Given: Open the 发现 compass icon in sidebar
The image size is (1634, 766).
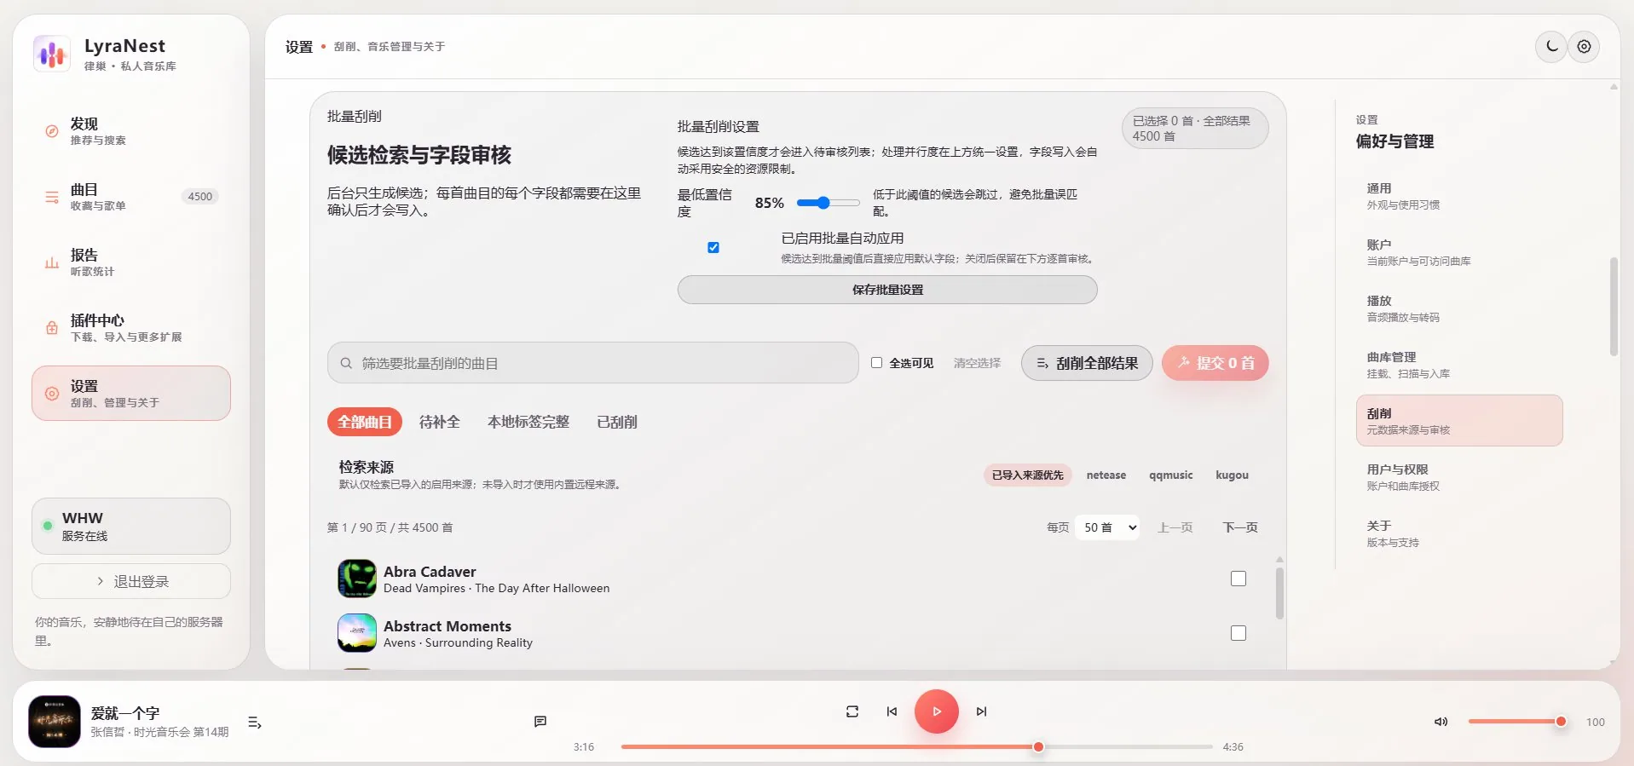Looking at the screenshot, I should (52, 131).
